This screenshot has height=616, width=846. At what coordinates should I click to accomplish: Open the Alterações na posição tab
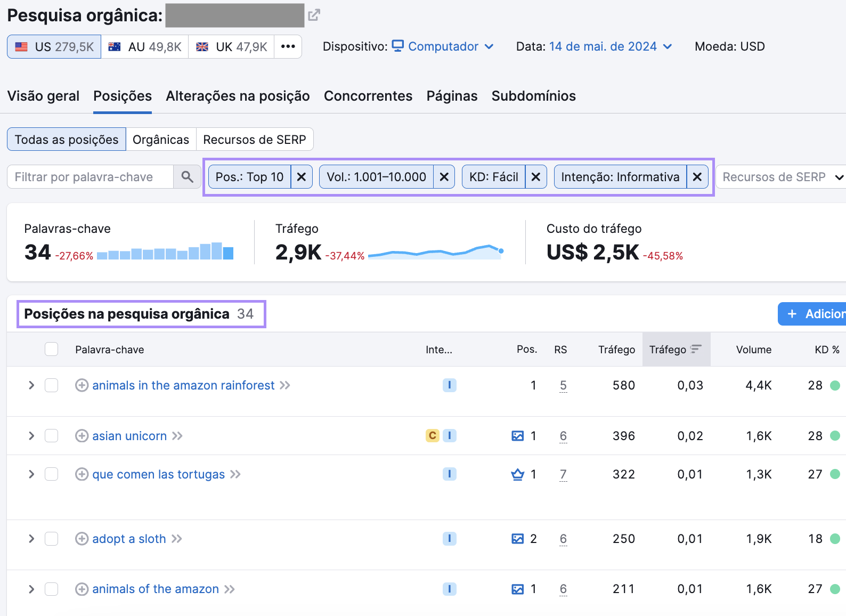(x=238, y=96)
